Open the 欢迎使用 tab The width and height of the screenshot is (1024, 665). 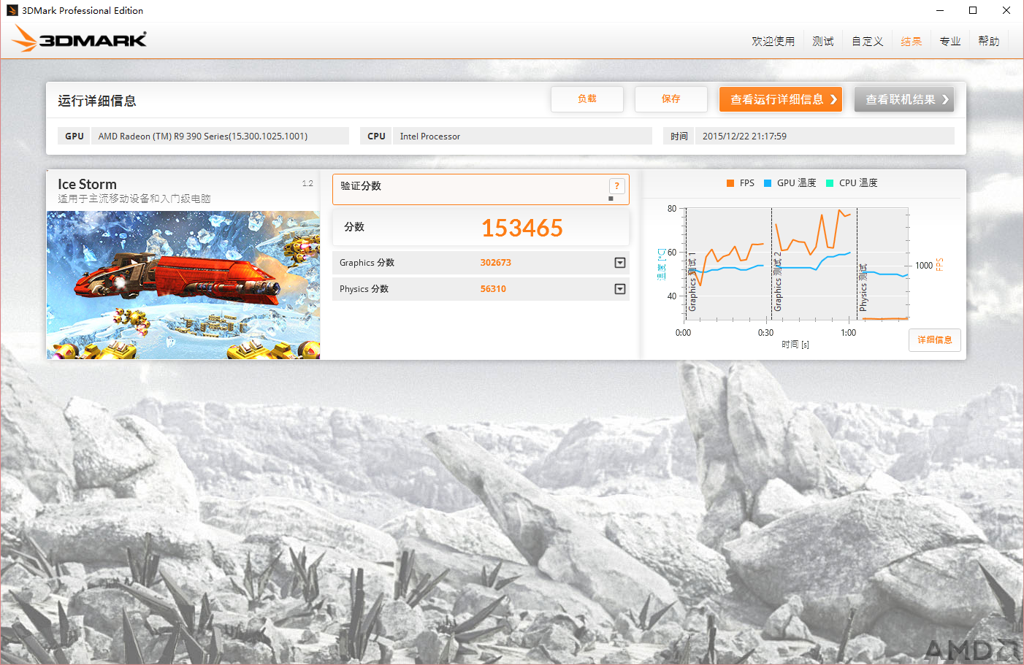click(x=773, y=41)
